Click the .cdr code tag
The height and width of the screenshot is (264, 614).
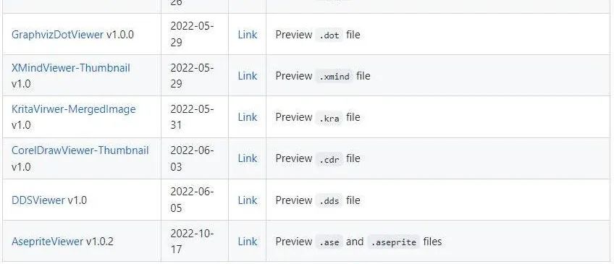329,159
